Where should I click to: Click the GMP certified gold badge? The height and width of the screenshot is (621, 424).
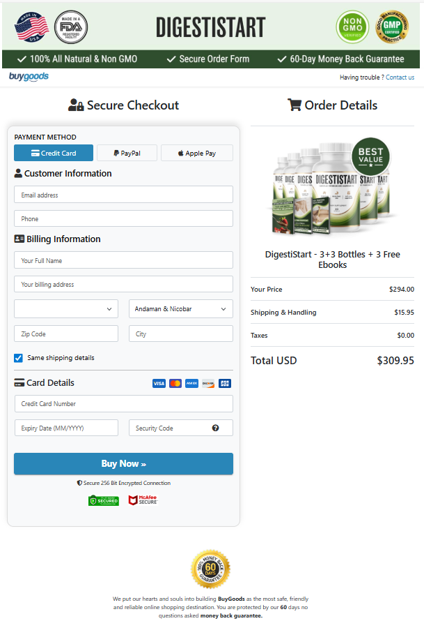tap(391, 27)
